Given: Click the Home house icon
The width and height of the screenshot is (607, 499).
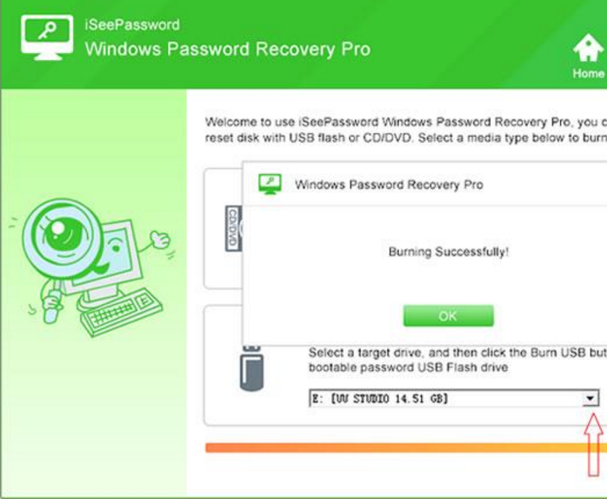Looking at the screenshot, I should point(588,48).
